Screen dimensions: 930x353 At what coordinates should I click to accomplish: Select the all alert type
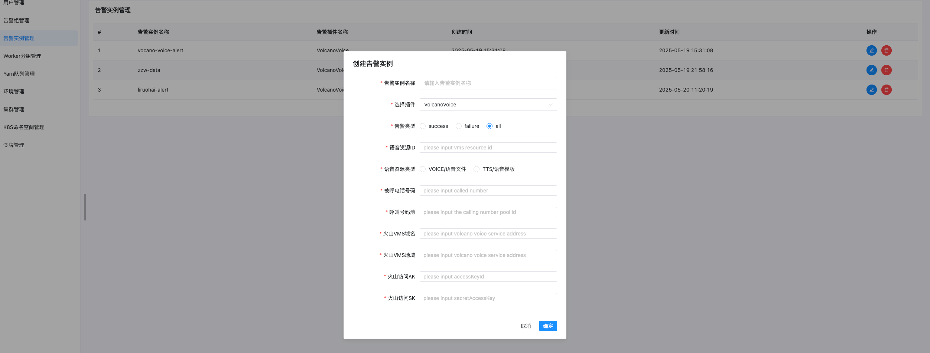pos(490,126)
